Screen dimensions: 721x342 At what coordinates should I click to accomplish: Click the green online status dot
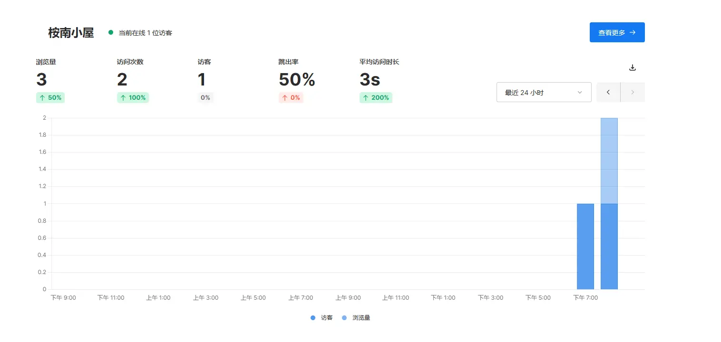[111, 33]
